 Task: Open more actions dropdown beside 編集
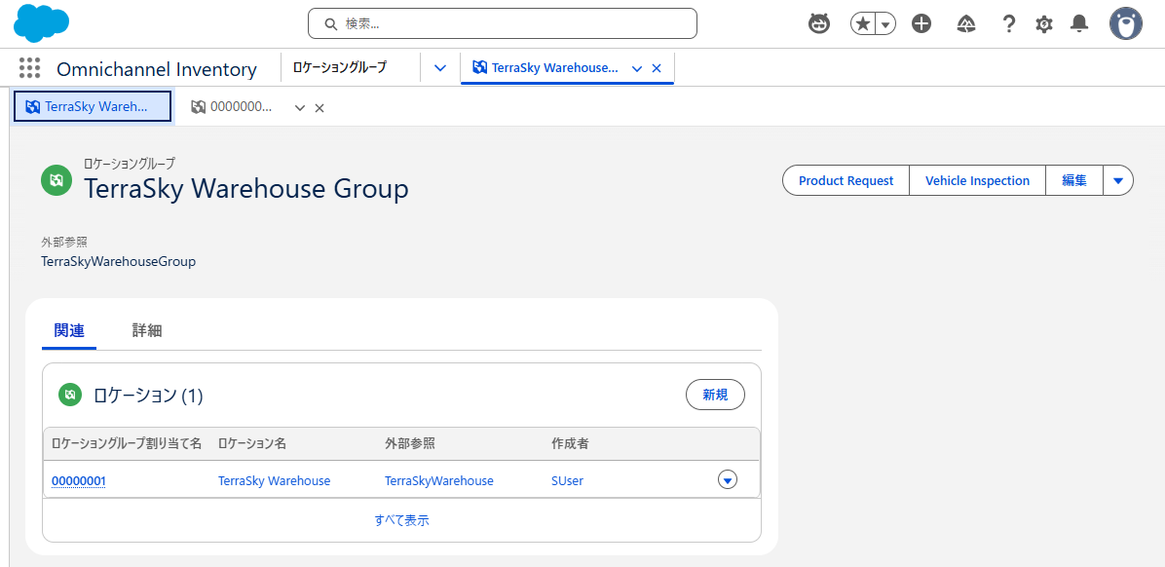click(x=1118, y=180)
